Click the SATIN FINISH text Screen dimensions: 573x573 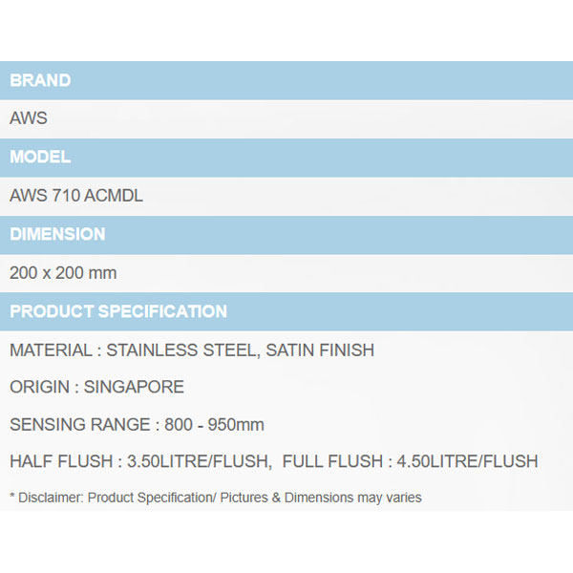point(320,350)
